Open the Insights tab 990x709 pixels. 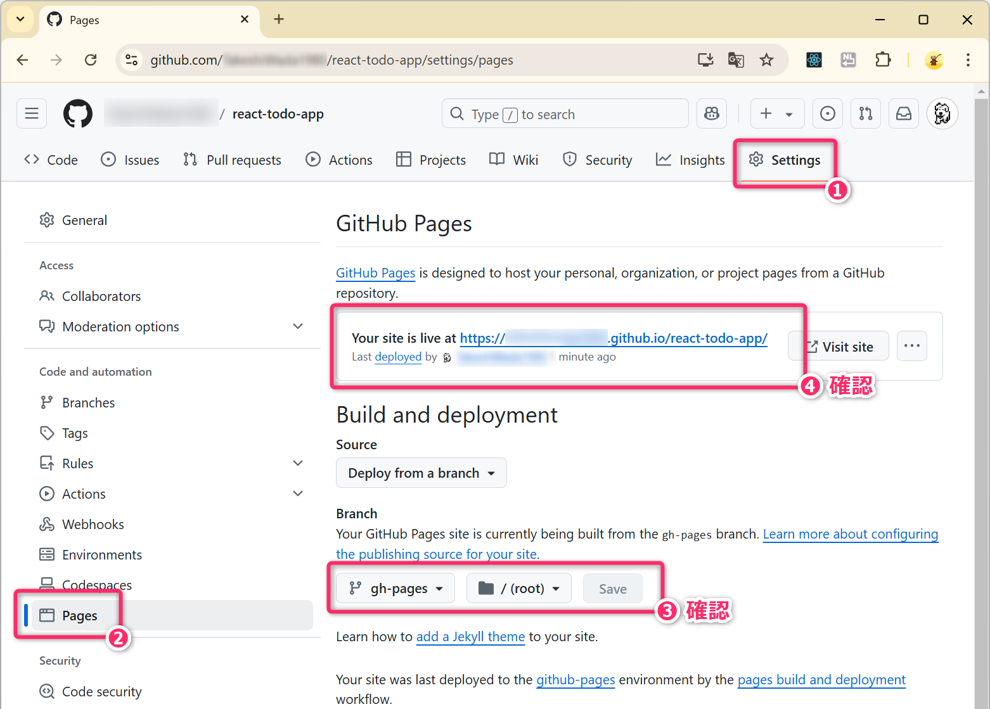[690, 160]
